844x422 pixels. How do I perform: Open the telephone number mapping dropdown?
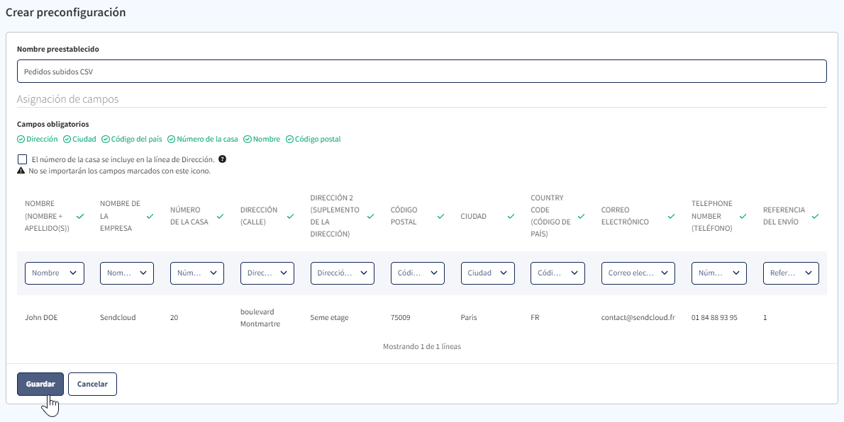click(x=719, y=273)
